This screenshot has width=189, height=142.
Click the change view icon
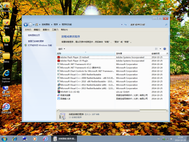point(156,49)
